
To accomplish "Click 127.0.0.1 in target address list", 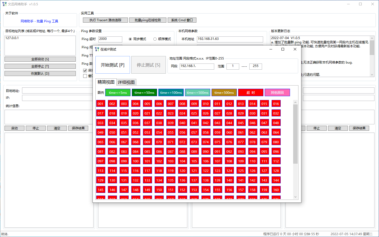I will click(x=12, y=38).
